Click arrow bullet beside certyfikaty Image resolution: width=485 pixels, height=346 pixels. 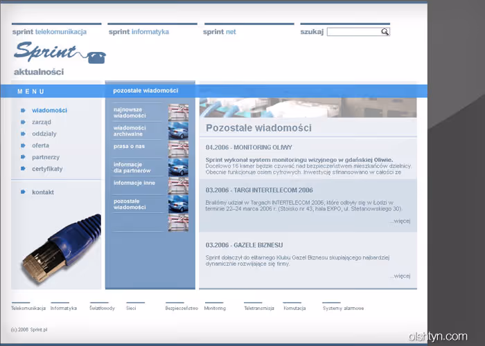[x=23, y=169]
